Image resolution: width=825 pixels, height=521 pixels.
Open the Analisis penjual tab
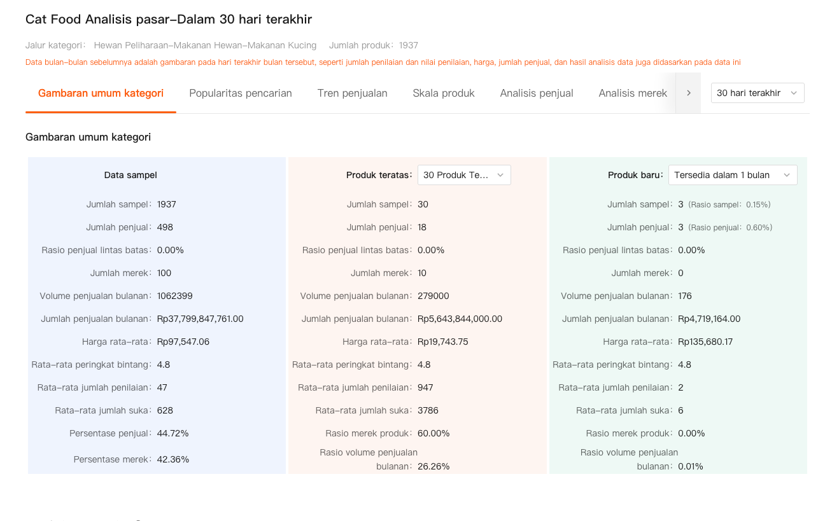pos(536,93)
